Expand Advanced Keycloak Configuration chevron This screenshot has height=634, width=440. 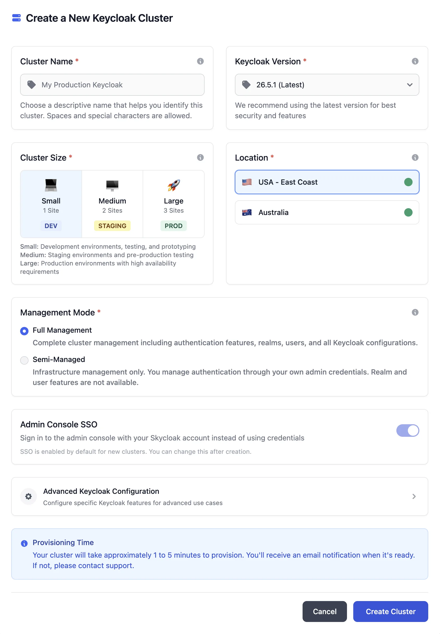(414, 496)
